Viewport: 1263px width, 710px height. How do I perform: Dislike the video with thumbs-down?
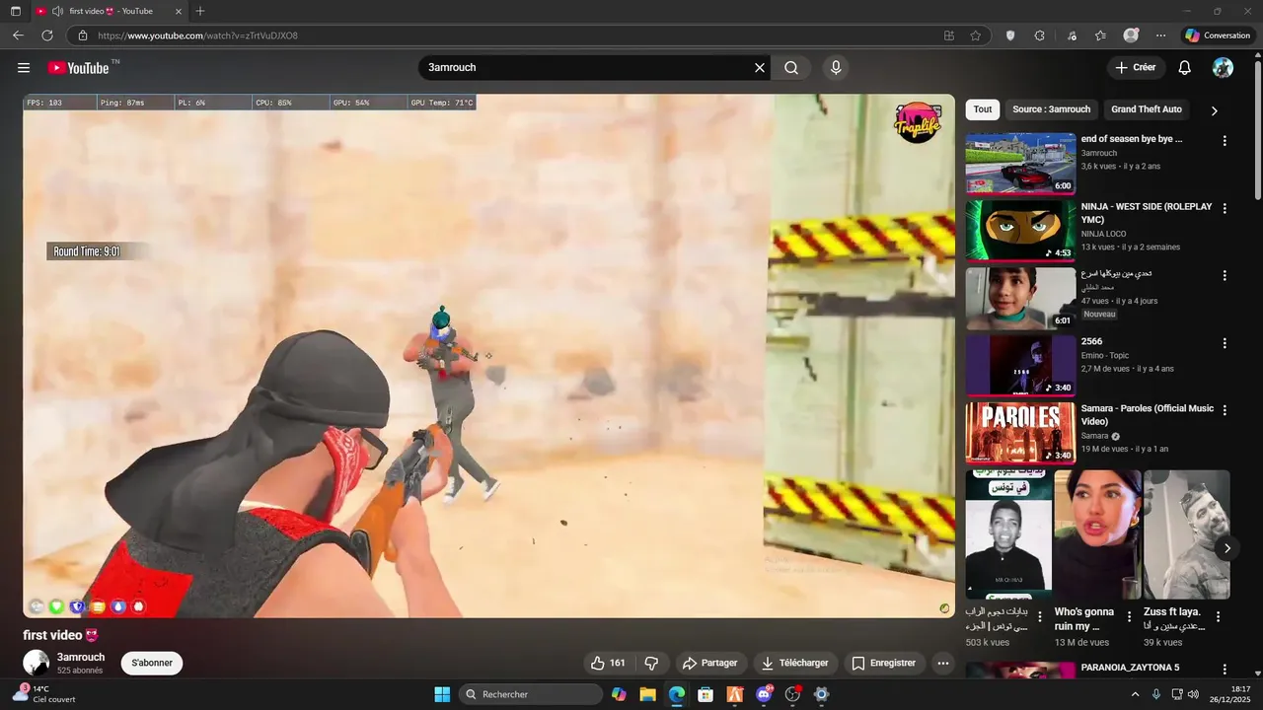coord(651,663)
